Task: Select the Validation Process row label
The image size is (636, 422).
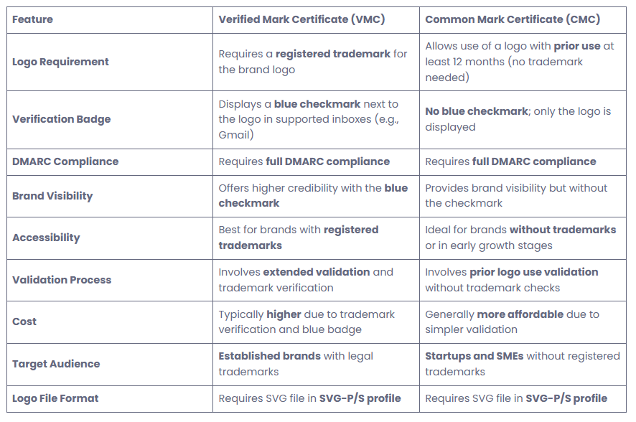Action: click(62, 280)
